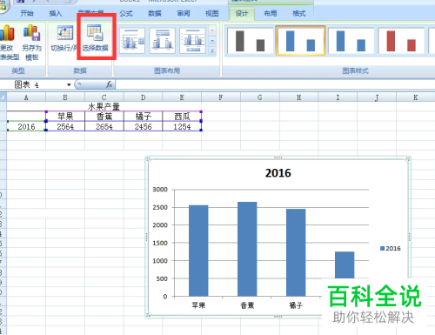The width and height of the screenshot is (435, 335).
Task: Select column B header
Action: [65, 97]
